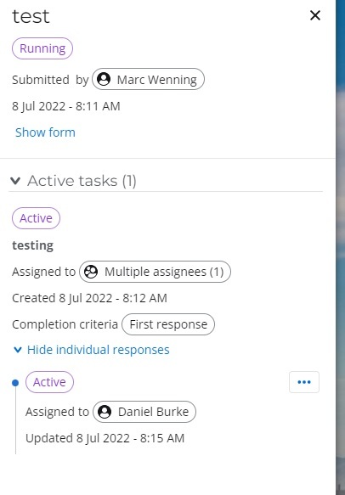
Task: Click the testing task title
Action: pos(32,245)
